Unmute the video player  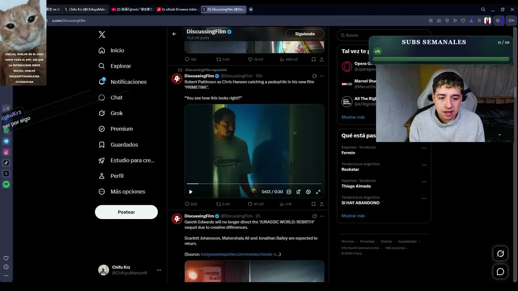[299, 192]
